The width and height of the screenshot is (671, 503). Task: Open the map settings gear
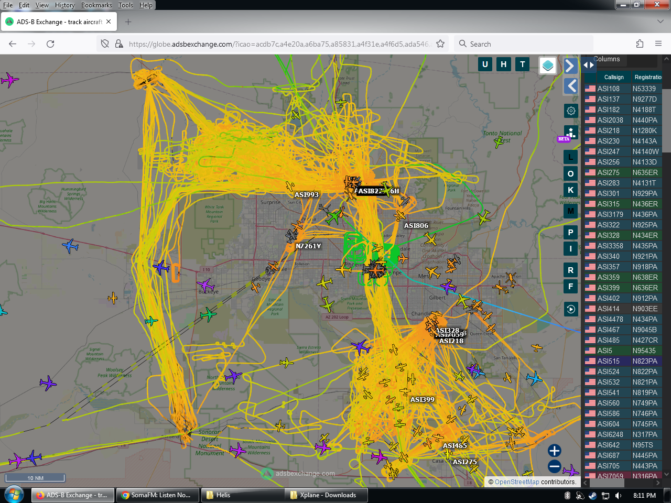tap(571, 111)
